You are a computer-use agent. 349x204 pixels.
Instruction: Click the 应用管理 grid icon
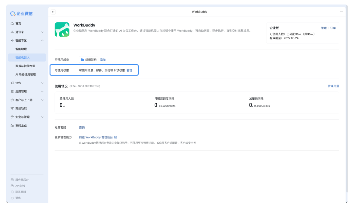tap(12, 91)
